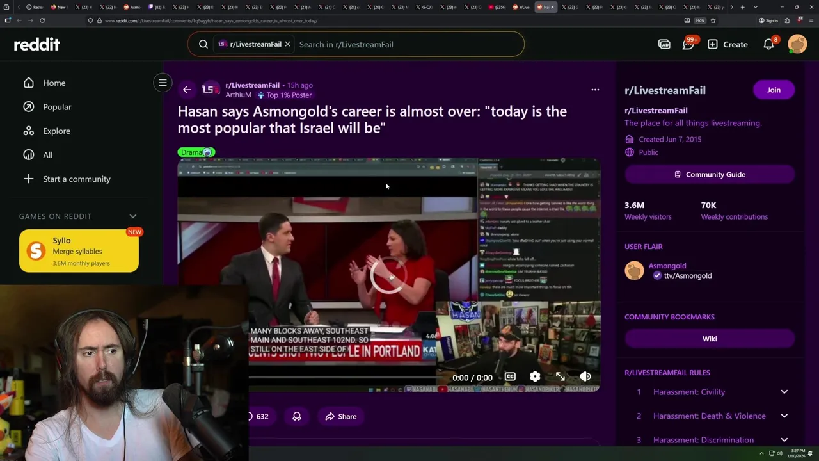
Task: Share the post
Action: tap(341, 416)
